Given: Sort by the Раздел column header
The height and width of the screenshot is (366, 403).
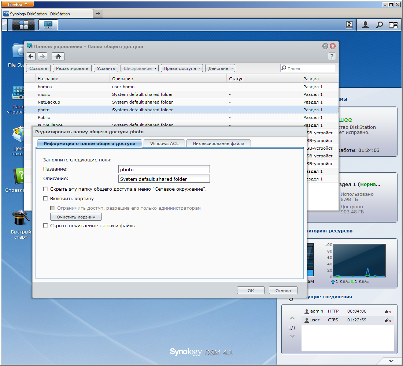Looking at the screenshot, I should pyautogui.click(x=319, y=79).
